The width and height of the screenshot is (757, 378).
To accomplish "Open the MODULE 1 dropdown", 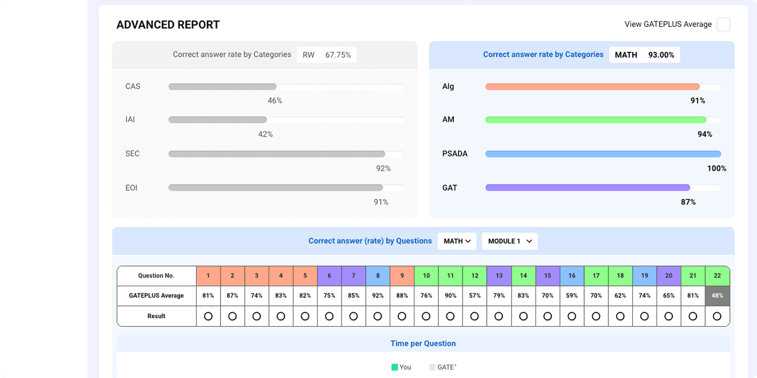I will click(x=508, y=241).
